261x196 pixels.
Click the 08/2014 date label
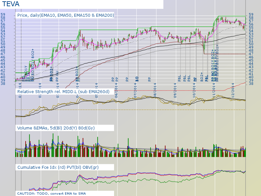tap(155, 90)
